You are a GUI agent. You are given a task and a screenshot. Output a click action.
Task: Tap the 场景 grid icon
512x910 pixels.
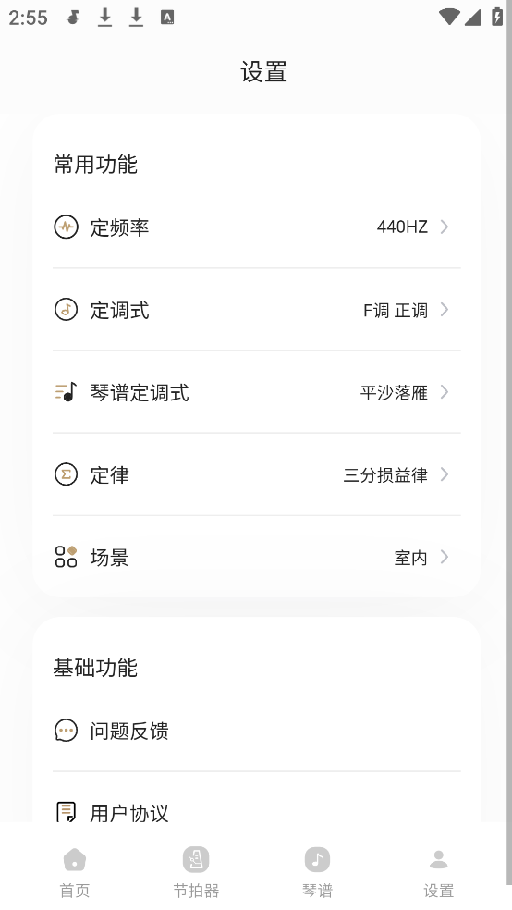click(x=67, y=557)
